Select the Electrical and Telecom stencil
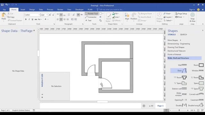The image size is (205, 115). 176,51
